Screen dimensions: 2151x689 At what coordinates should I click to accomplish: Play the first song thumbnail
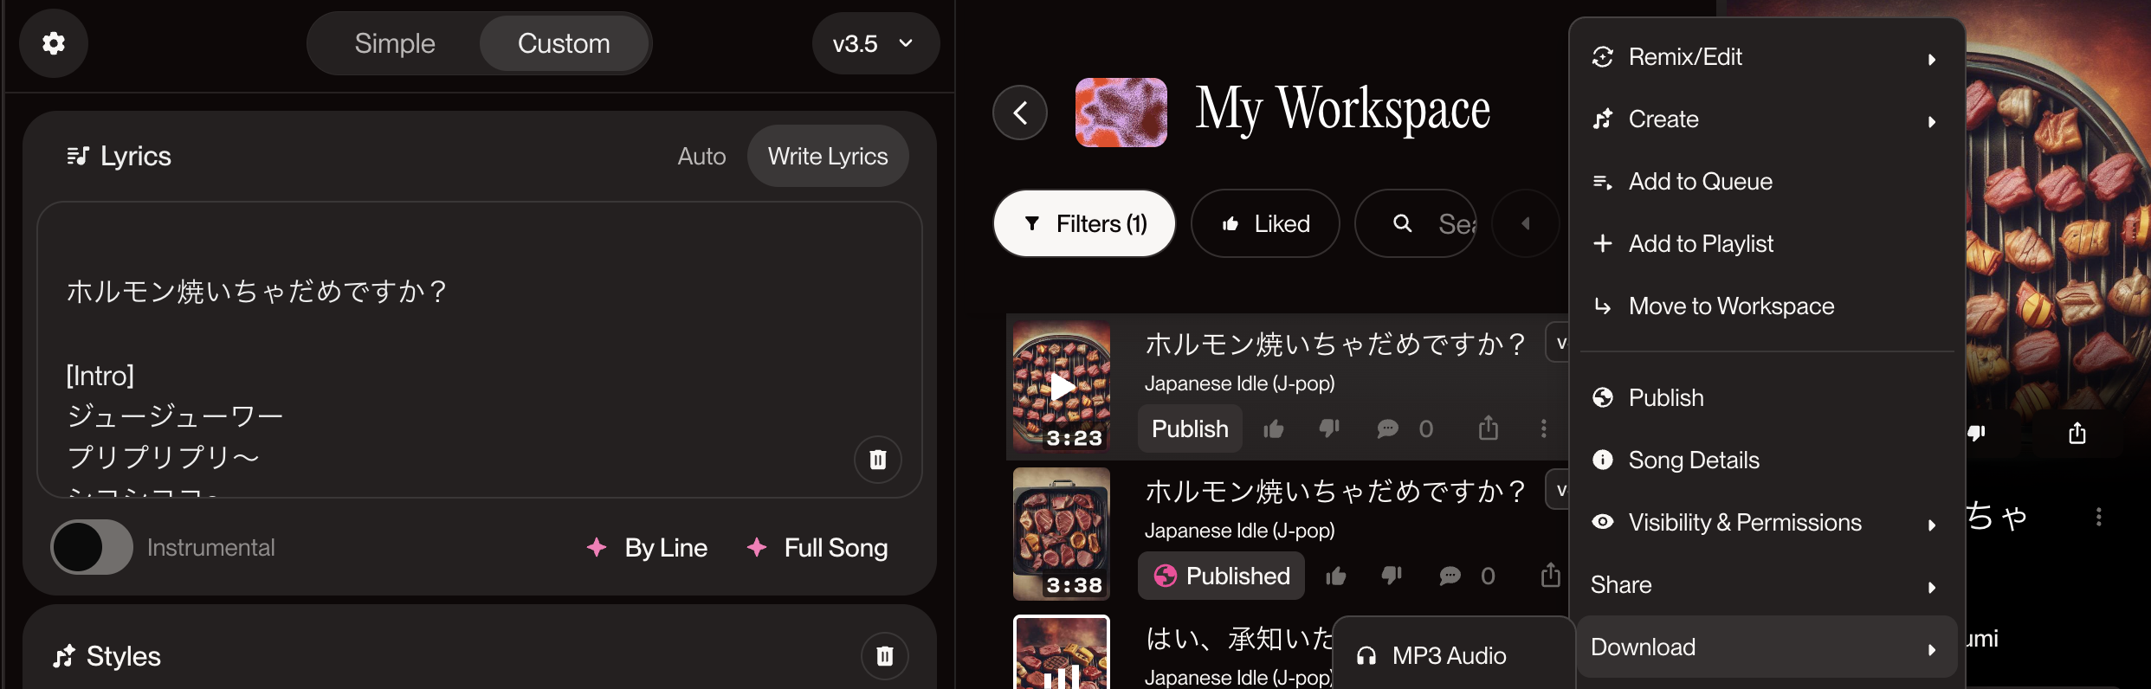(x=1062, y=386)
